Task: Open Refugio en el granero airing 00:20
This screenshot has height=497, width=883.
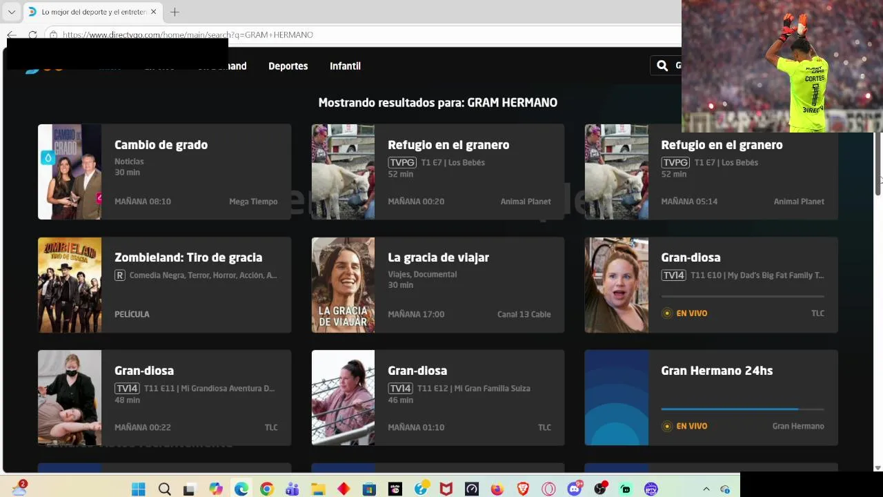Action: (438, 172)
